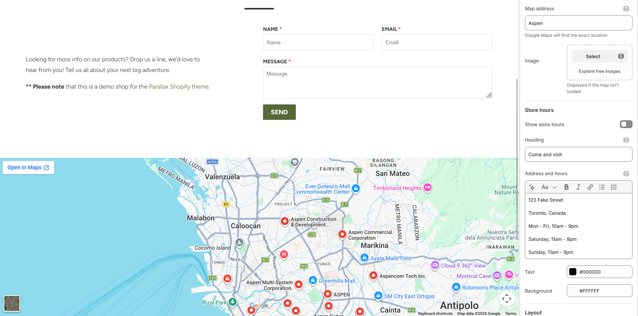Click 'Sunday, 11am - 5pm' line
This screenshot has width=638, height=316.
pyautogui.click(x=551, y=252)
